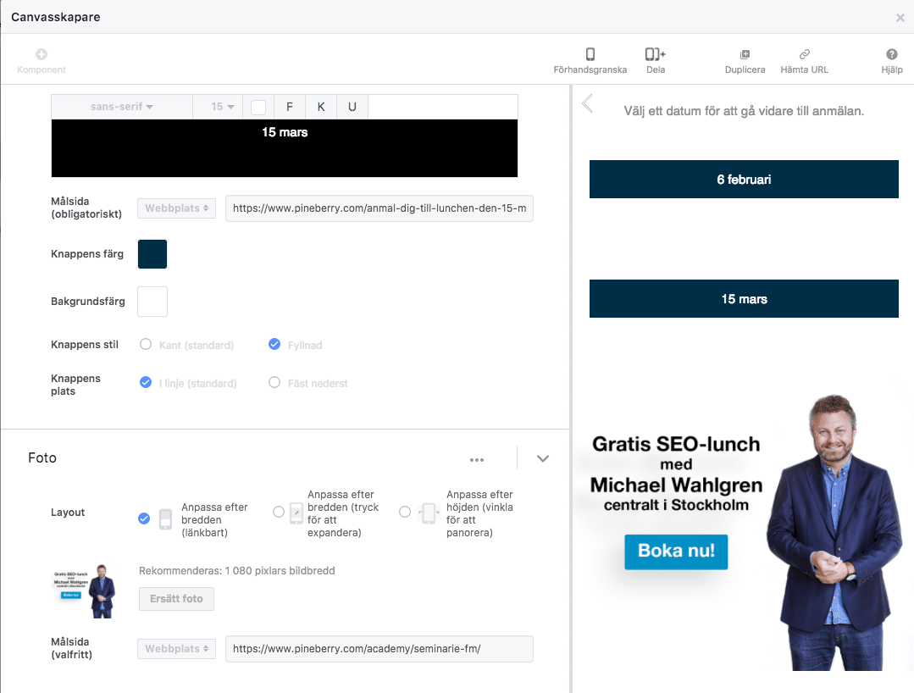Change Bakgrundsfärg white swatch
914x693 pixels.
(152, 302)
